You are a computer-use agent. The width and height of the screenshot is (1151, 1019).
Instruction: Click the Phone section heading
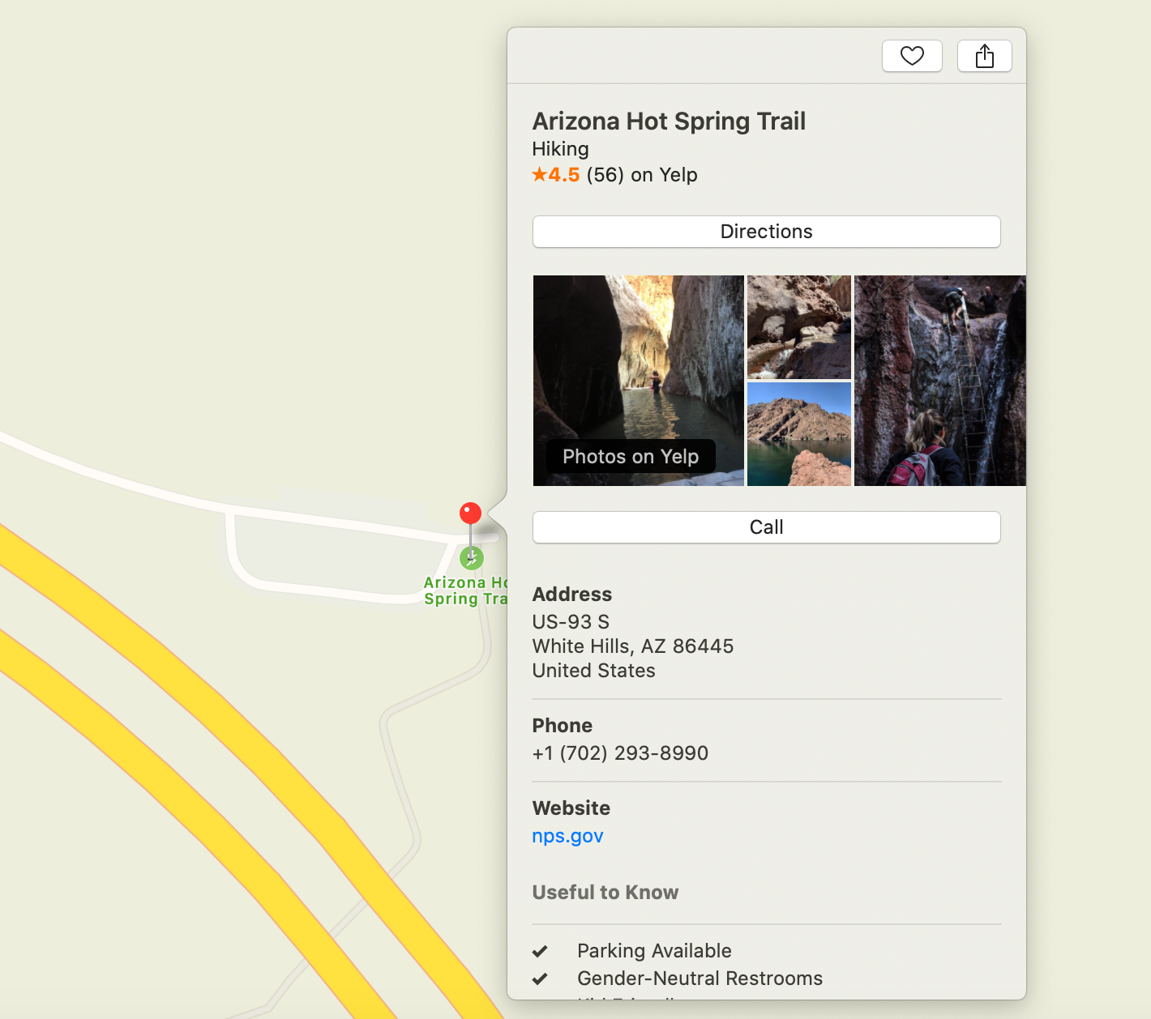point(562,726)
